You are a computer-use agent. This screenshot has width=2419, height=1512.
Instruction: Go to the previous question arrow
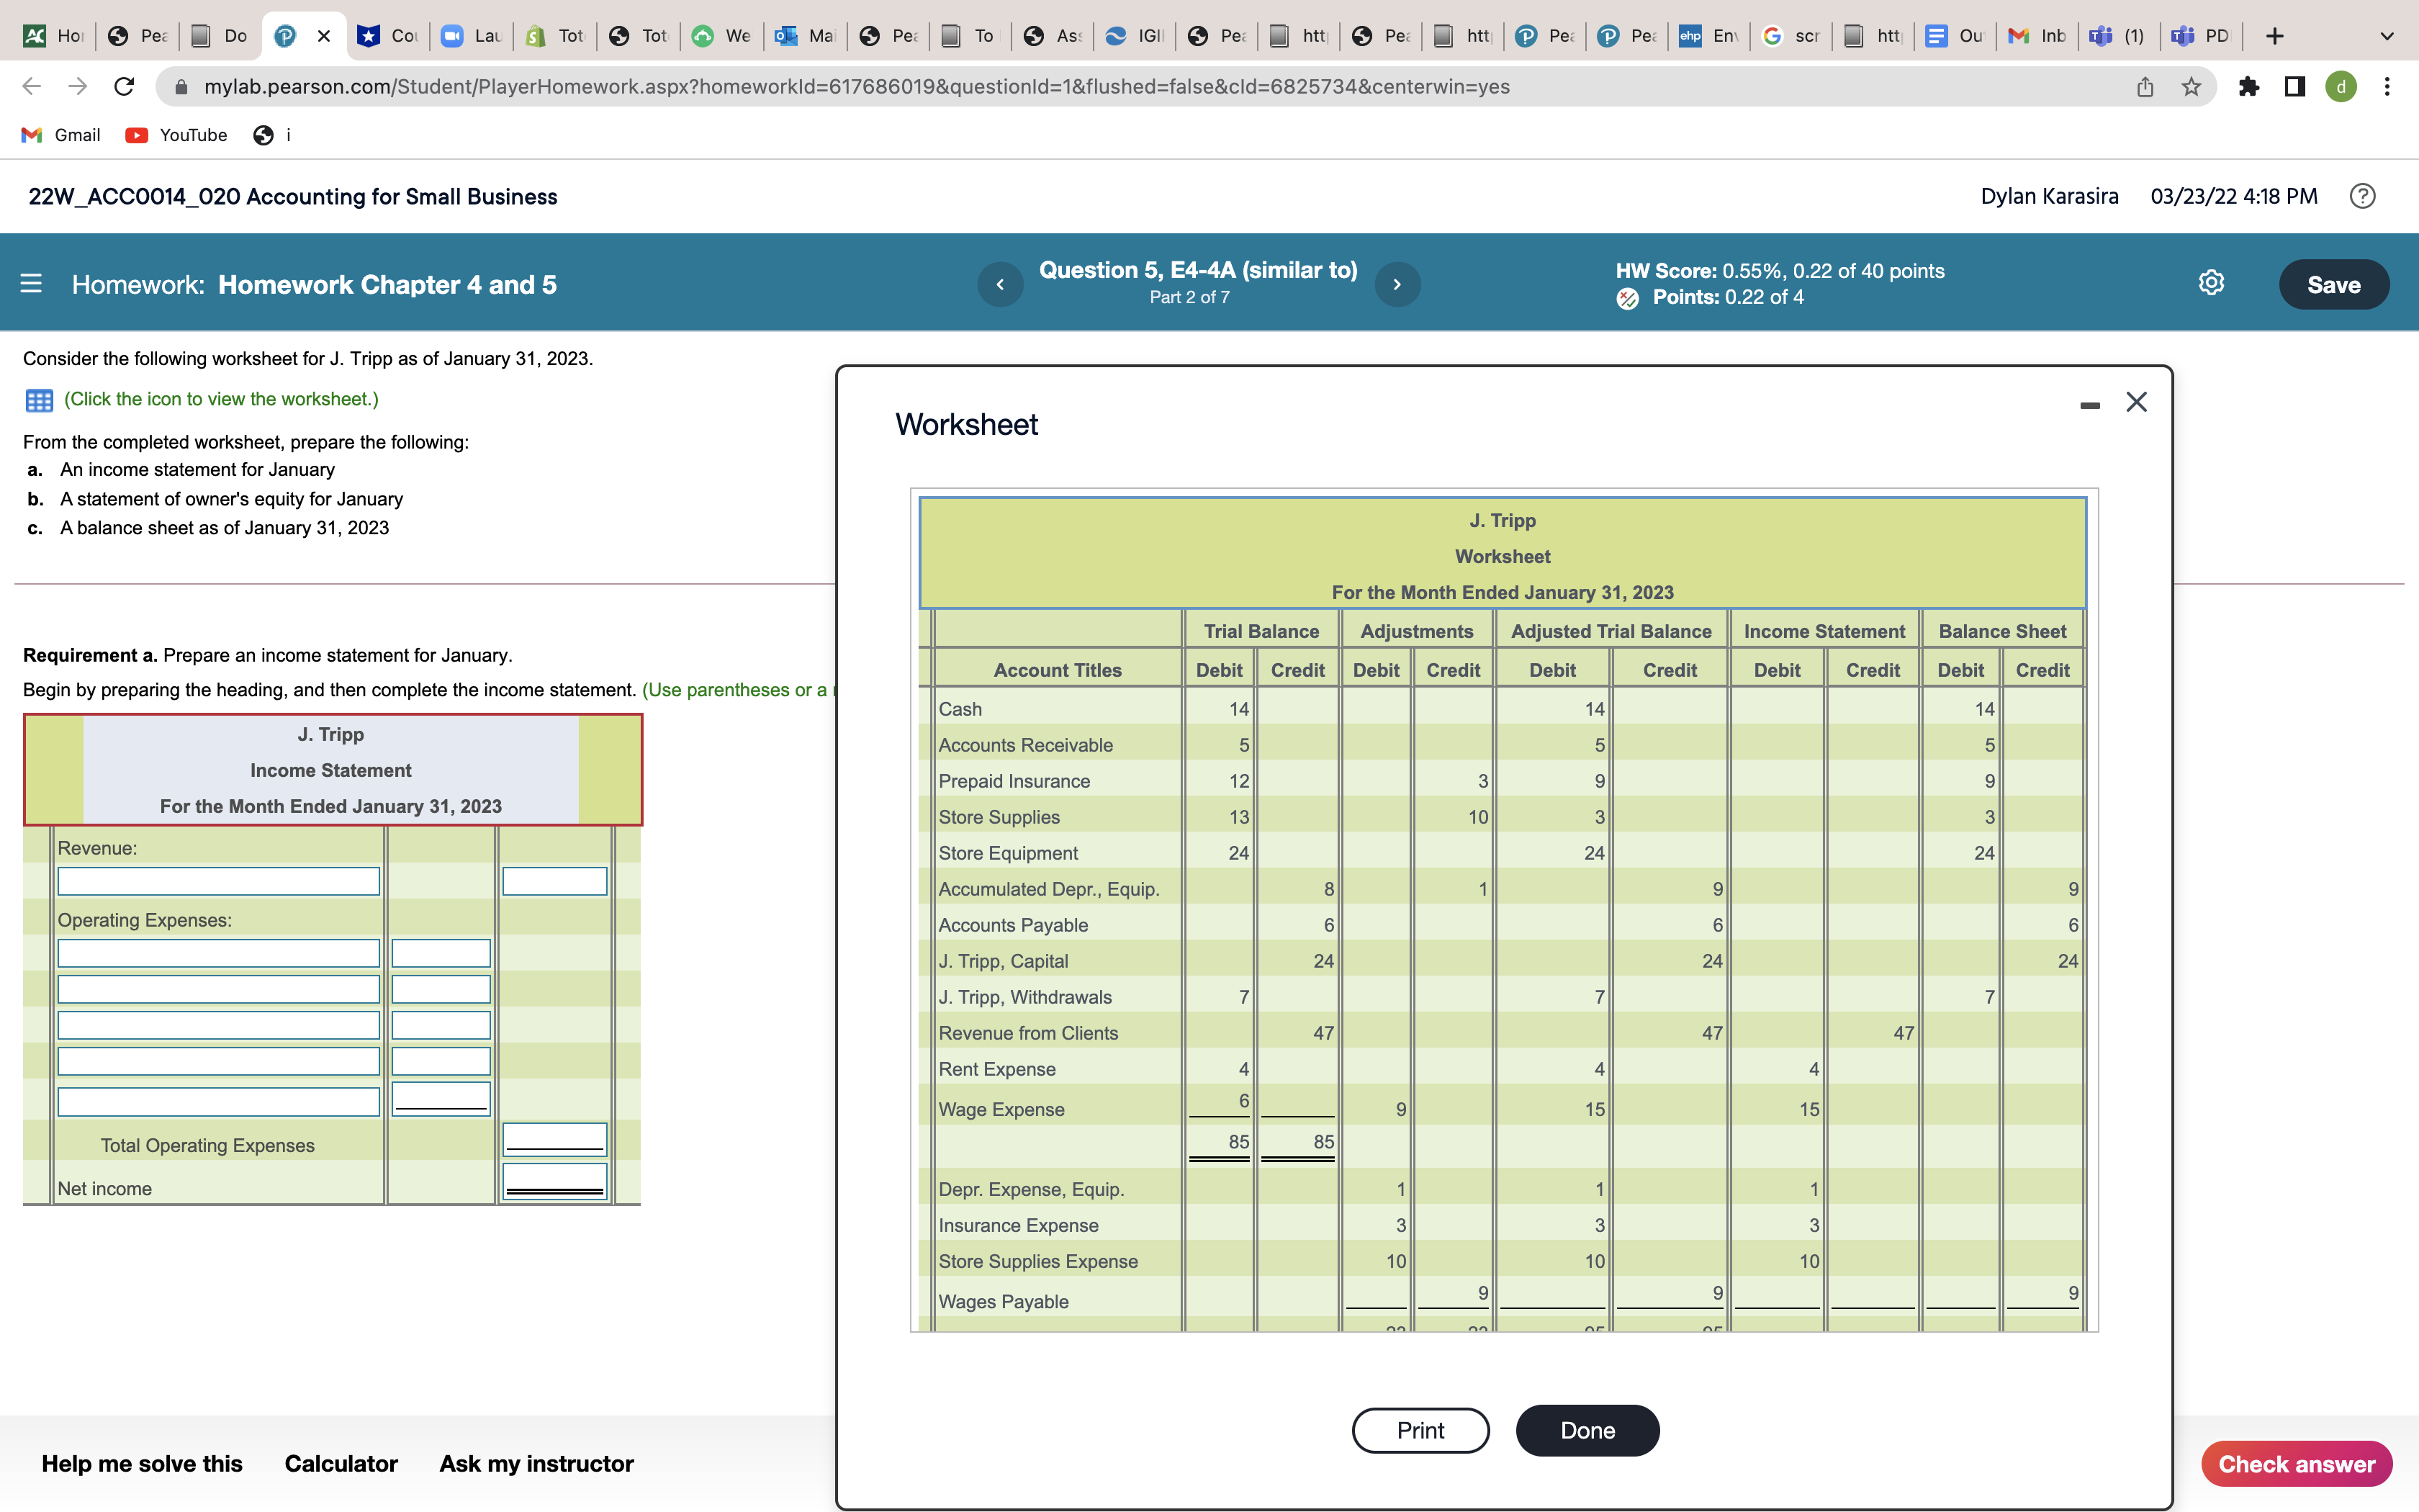999,284
